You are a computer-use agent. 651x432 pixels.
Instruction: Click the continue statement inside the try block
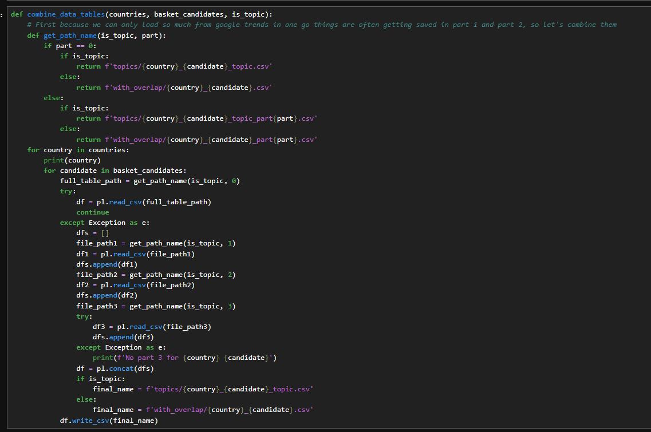point(92,212)
